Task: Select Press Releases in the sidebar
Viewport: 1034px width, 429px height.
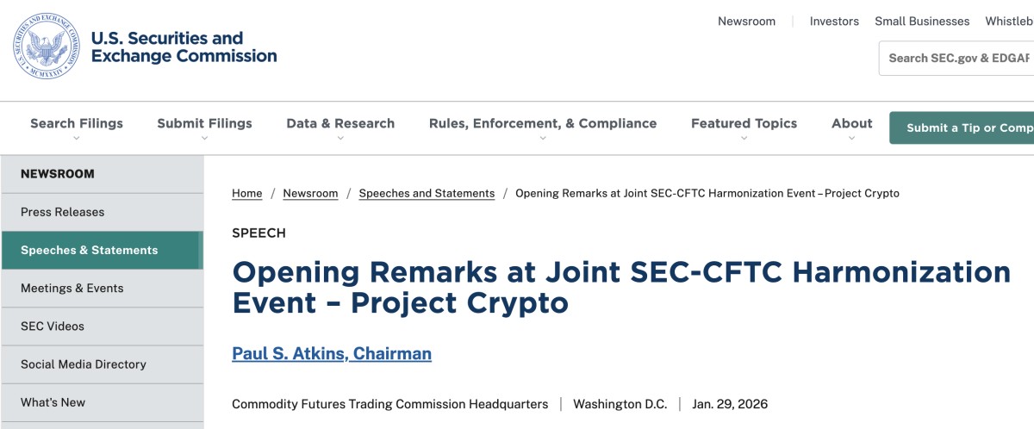Action: 62,212
